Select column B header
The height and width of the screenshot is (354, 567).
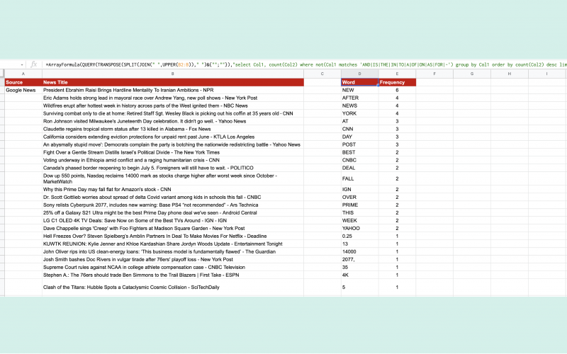coord(172,74)
